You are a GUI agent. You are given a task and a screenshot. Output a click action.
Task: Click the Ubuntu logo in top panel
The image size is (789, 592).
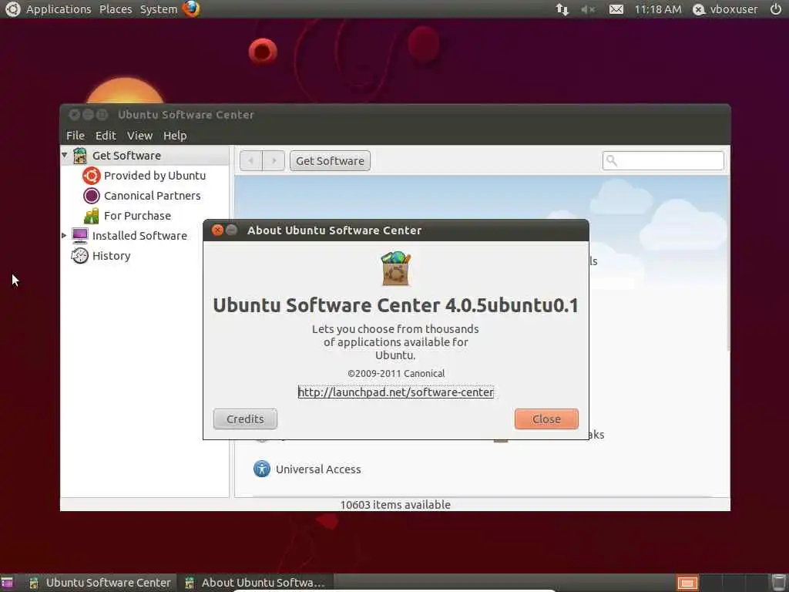[x=12, y=8]
